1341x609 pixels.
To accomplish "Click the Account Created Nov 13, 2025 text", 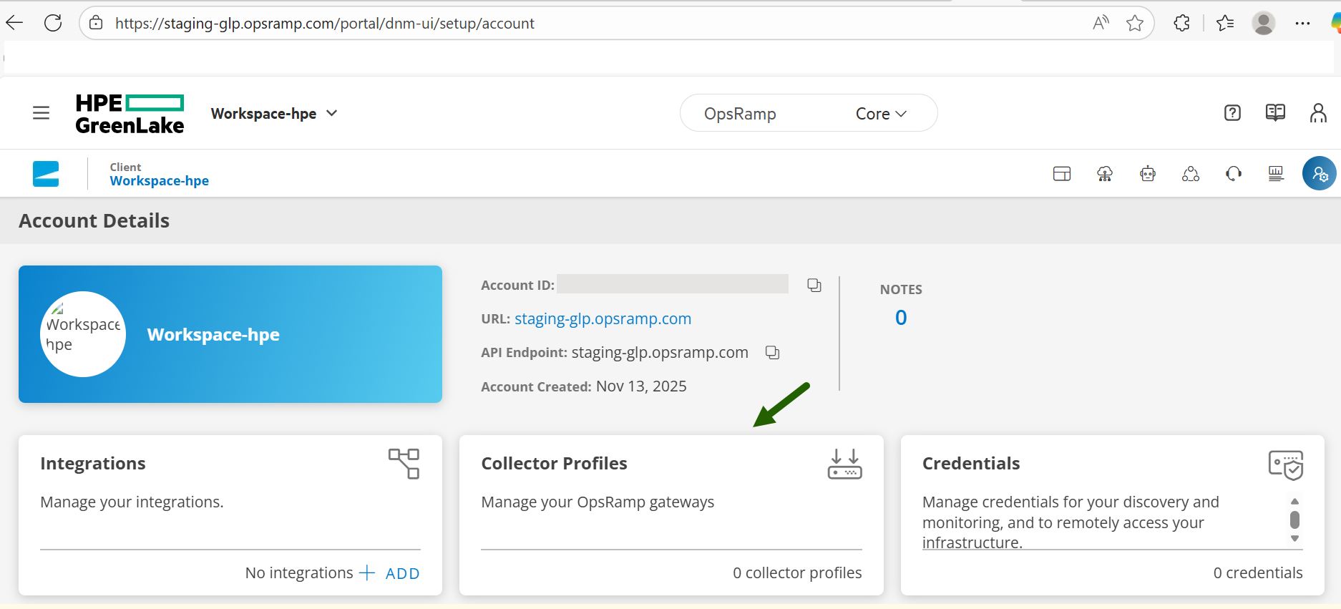I will tap(584, 386).
